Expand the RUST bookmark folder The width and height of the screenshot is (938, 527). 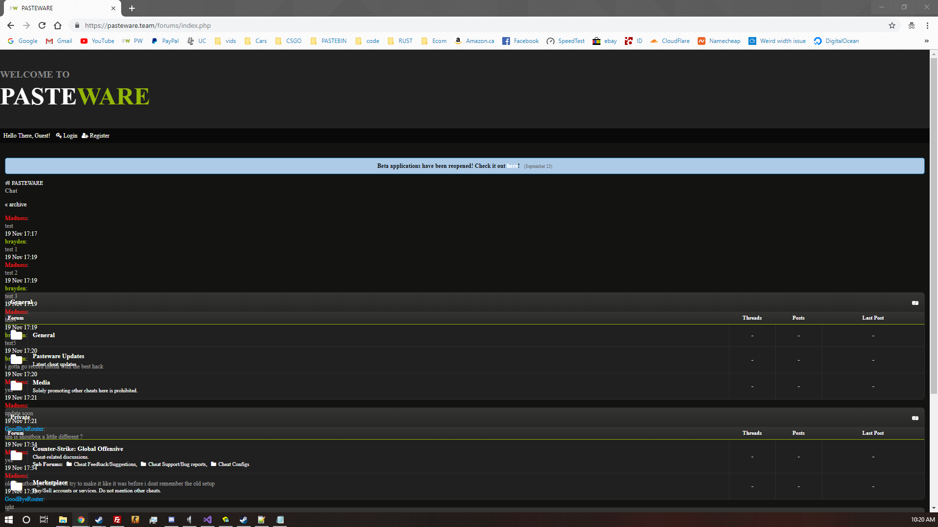[x=400, y=41]
